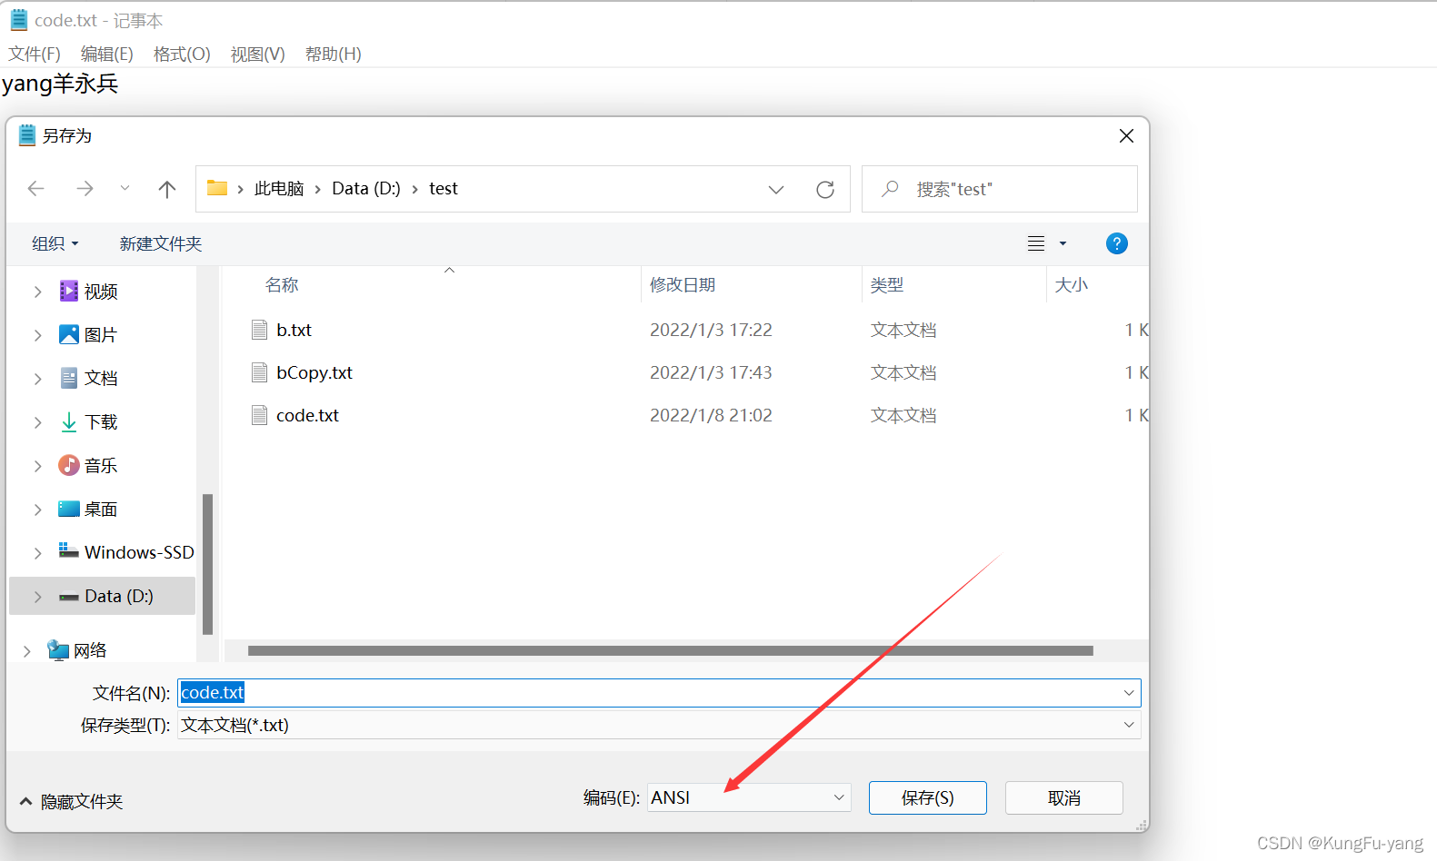This screenshot has height=861, width=1437.
Task: Select 网络 in the navigation tree
Action: tap(90, 650)
